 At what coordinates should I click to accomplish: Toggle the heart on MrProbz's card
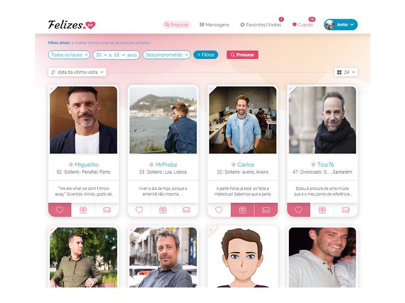click(x=139, y=210)
